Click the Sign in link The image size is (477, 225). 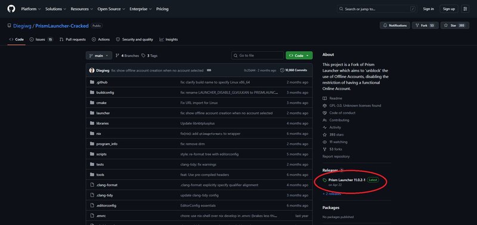click(x=428, y=9)
